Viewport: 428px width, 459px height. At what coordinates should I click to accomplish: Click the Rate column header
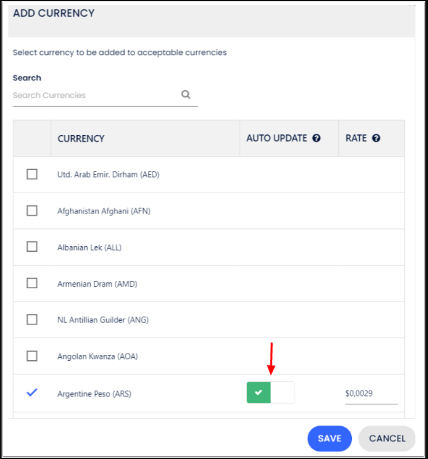click(x=356, y=138)
